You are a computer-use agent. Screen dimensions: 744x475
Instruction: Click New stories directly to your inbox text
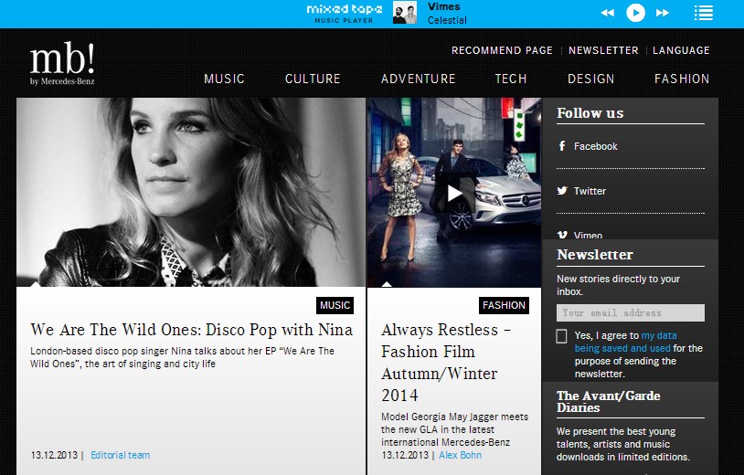point(618,285)
